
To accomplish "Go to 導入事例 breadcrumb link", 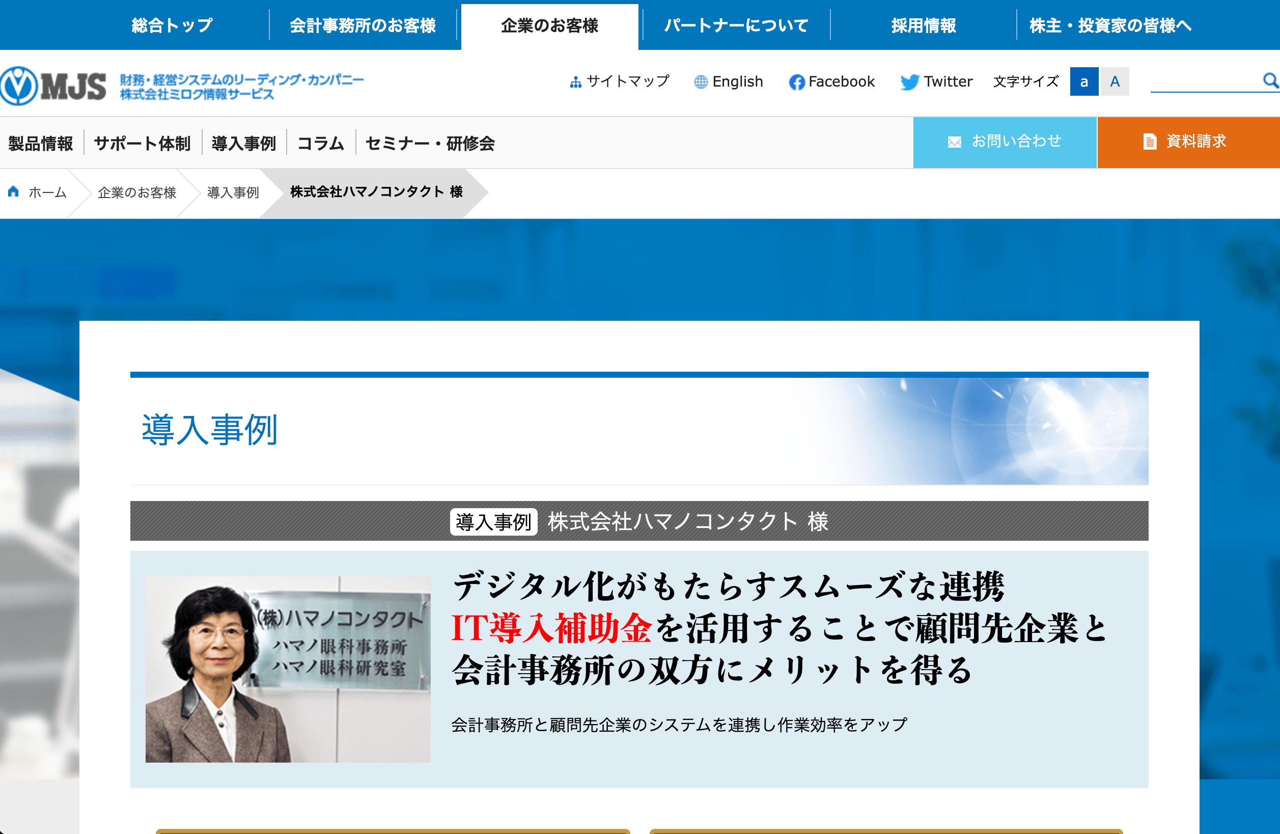I will pyautogui.click(x=233, y=192).
